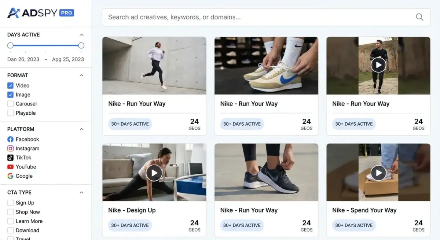Check the Shop Now CTA checkbox
Screen dimensions: 440x240
[x=10, y=212]
